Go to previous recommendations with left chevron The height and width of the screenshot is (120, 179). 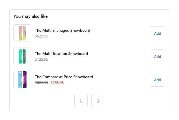pyautogui.click(x=81, y=100)
